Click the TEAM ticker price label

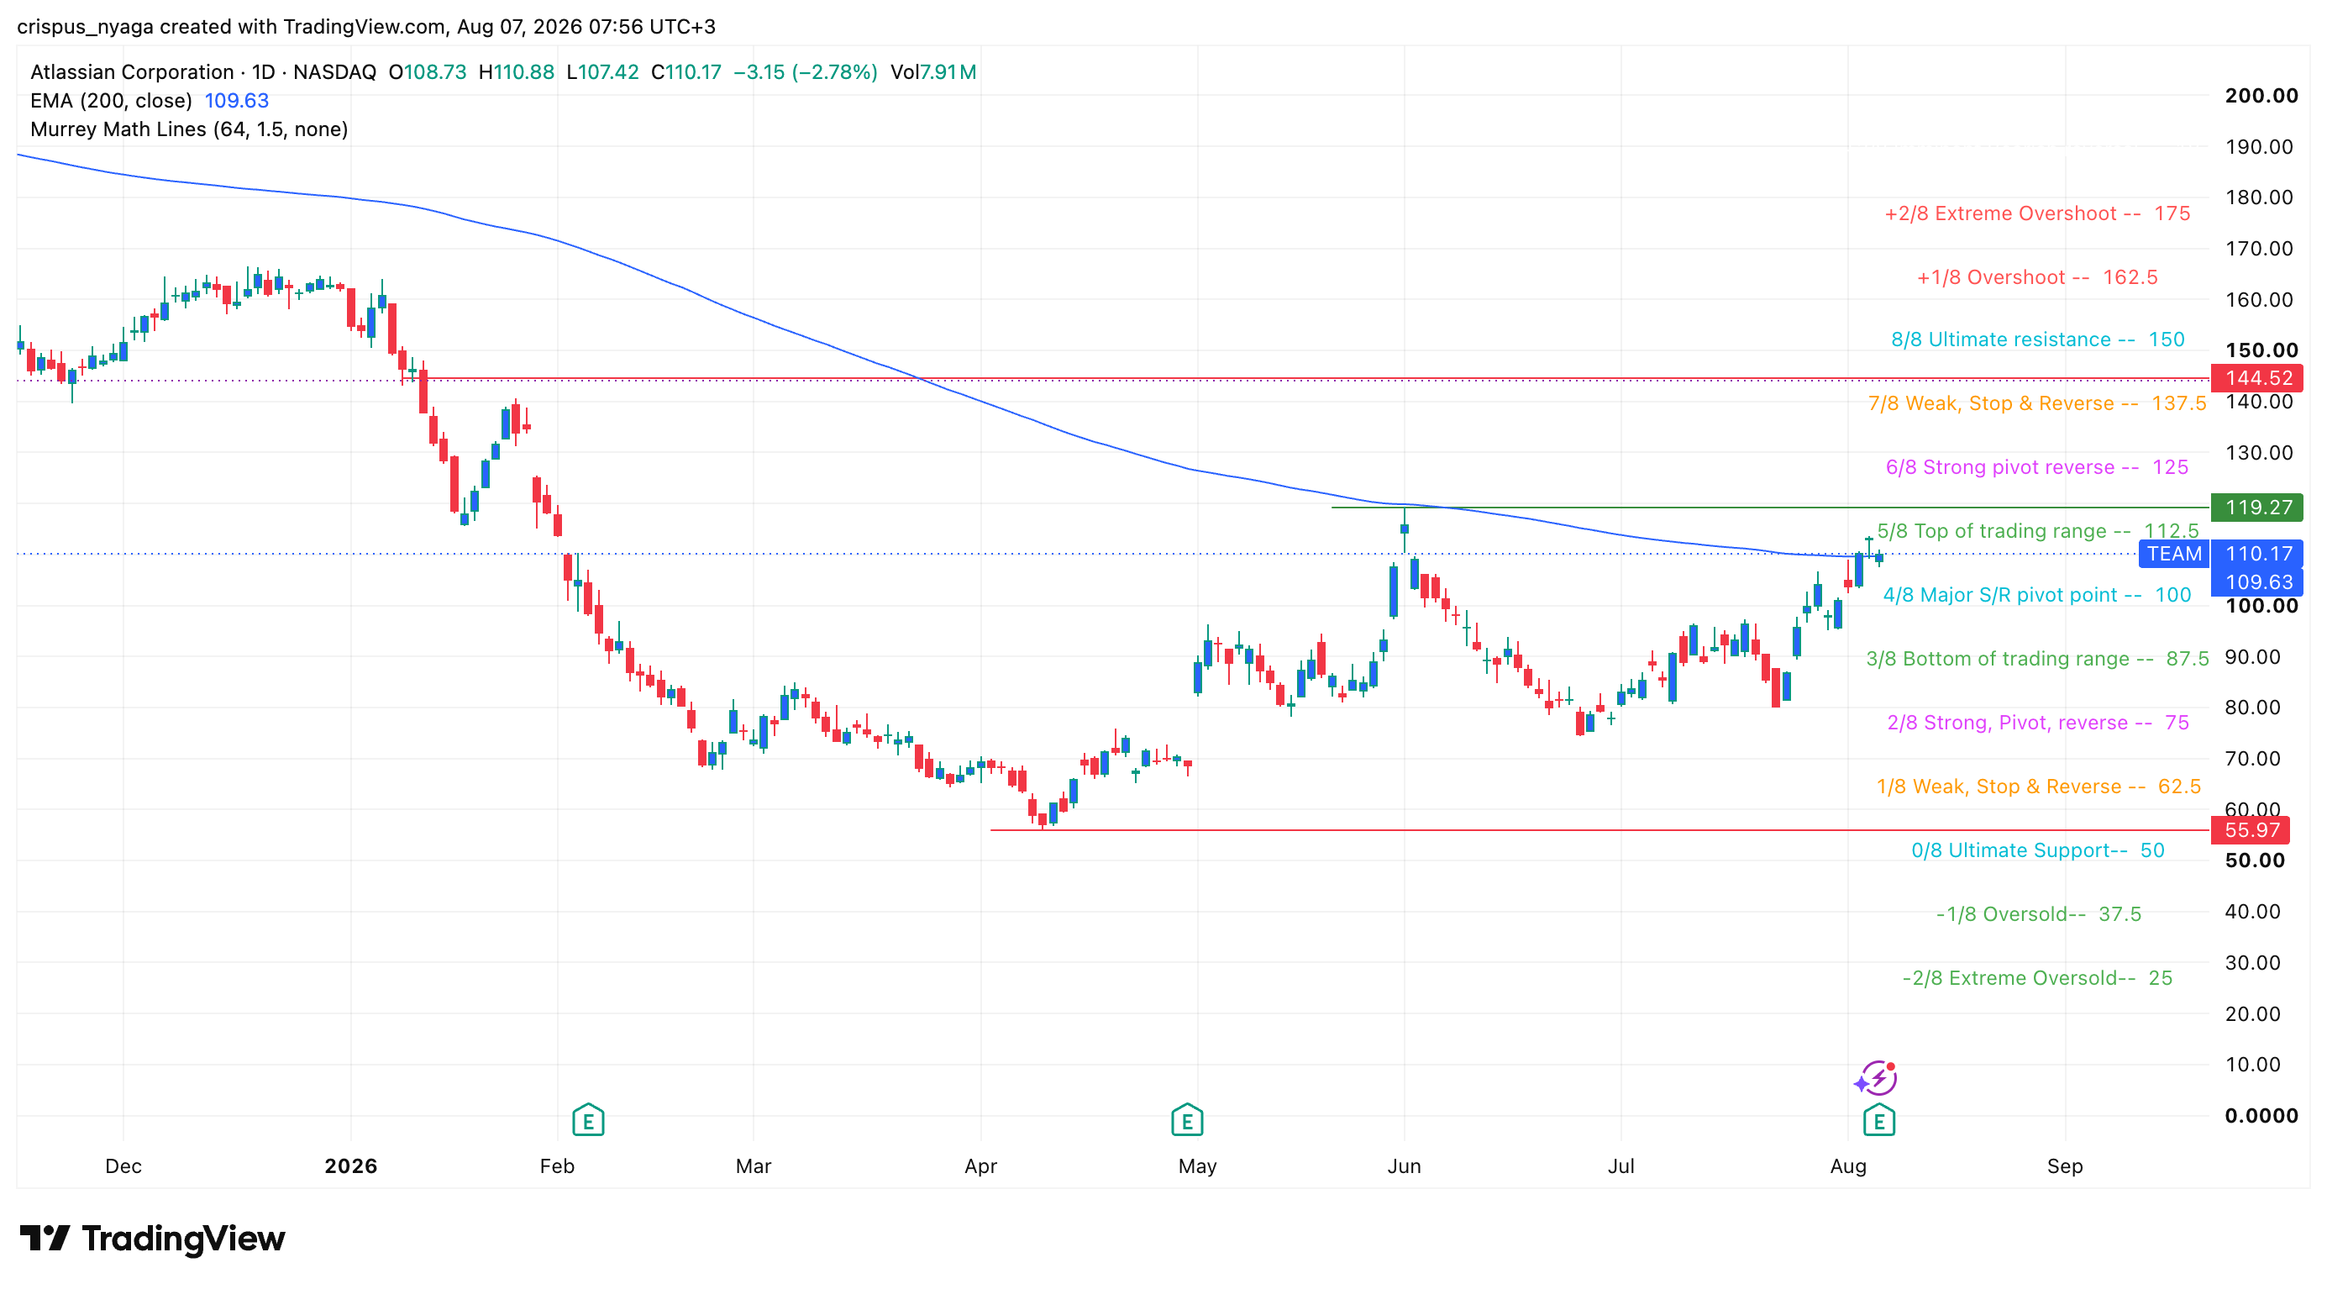click(2173, 554)
